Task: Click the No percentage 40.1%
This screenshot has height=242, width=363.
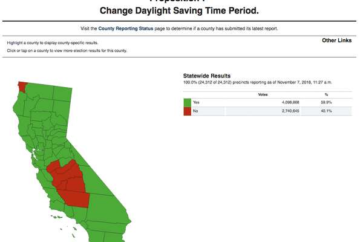Action: pyautogui.click(x=326, y=111)
